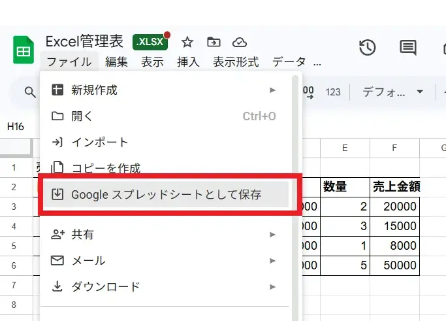The height and width of the screenshot is (321, 446).
Task: Click quantity cell with value 1
Action: (x=345, y=246)
